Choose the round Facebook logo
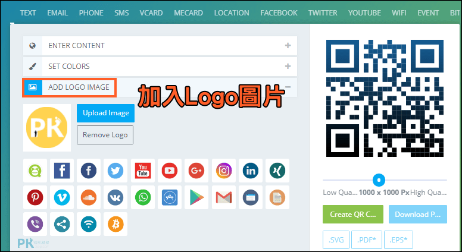This screenshot has width=462, height=252. (x=89, y=171)
